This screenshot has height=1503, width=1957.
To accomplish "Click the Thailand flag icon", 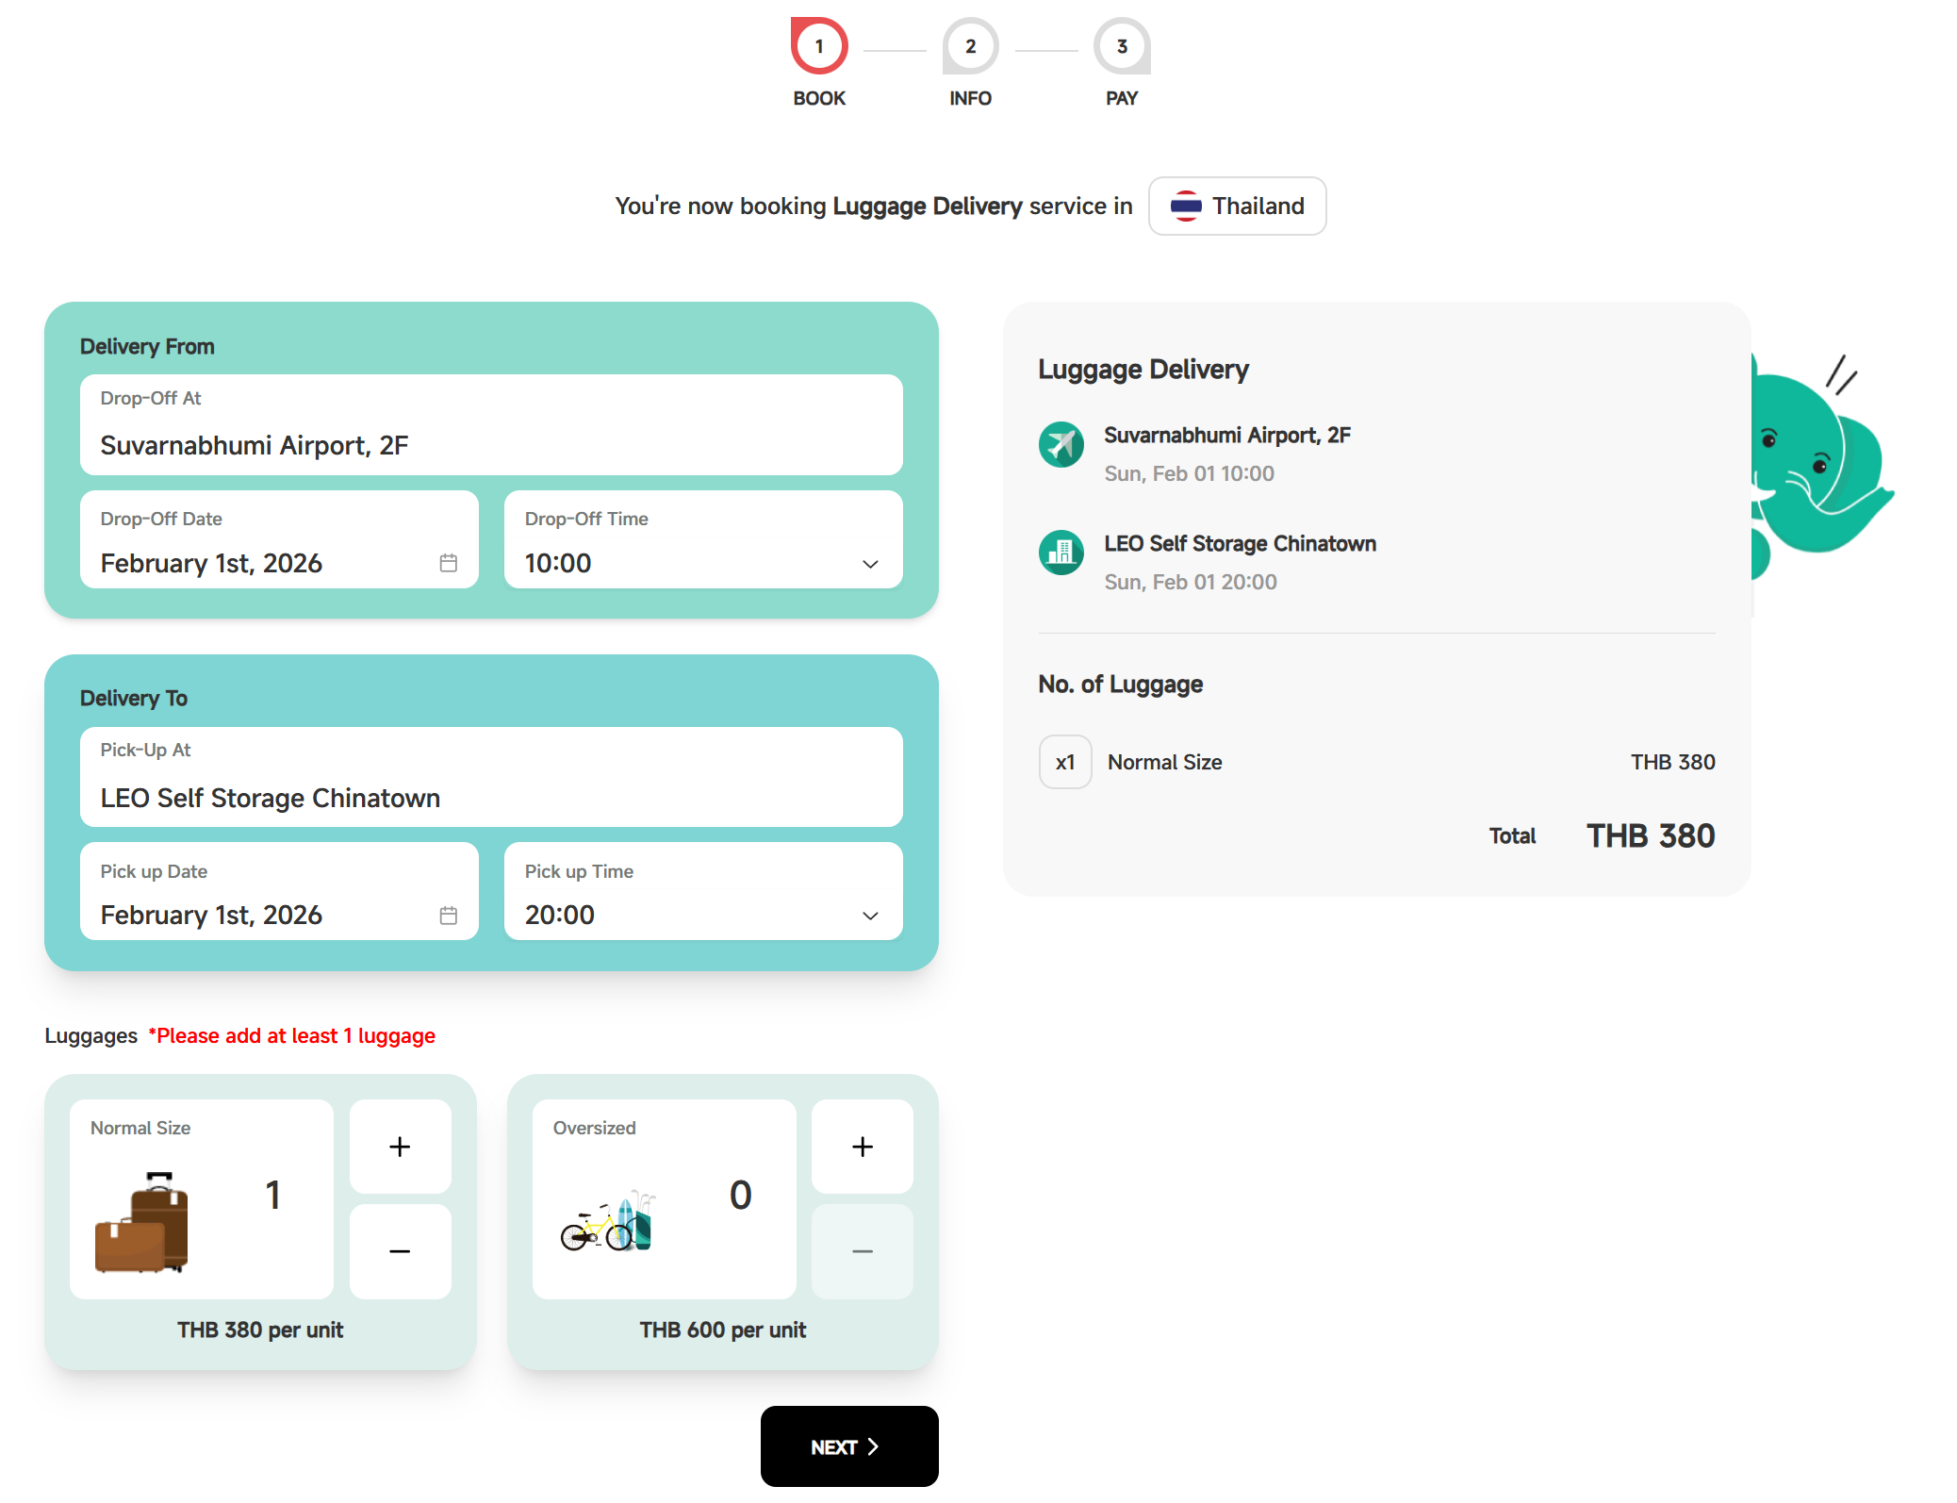I will tap(1185, 206).
